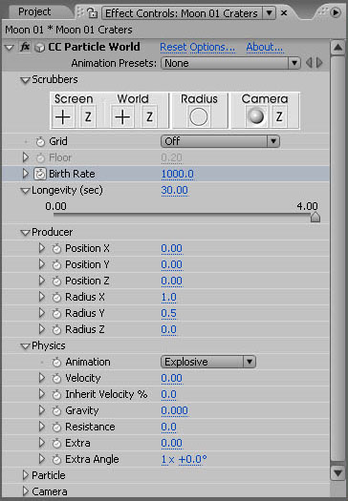Toggle the Birth Rate stopwatch

(x=40, y=174)
